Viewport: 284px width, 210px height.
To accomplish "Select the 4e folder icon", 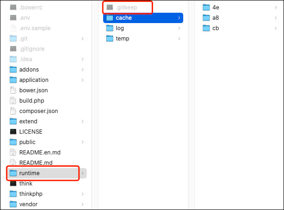I will pyautogui.click(x=206, y=8).
